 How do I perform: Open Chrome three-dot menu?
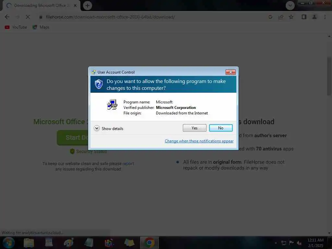pyautogui.click(x=325, y=17)
